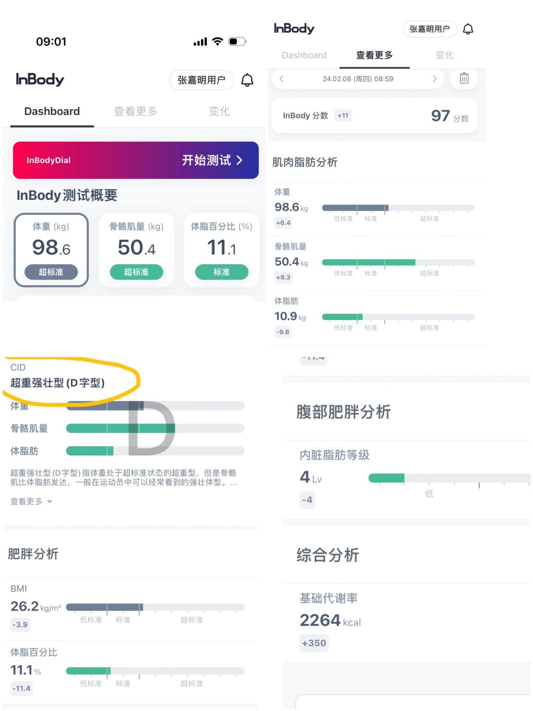
Task: Tap the 体脂百分比 11.1% range bar
Action: pyautogui.click(x=155, y=671)
